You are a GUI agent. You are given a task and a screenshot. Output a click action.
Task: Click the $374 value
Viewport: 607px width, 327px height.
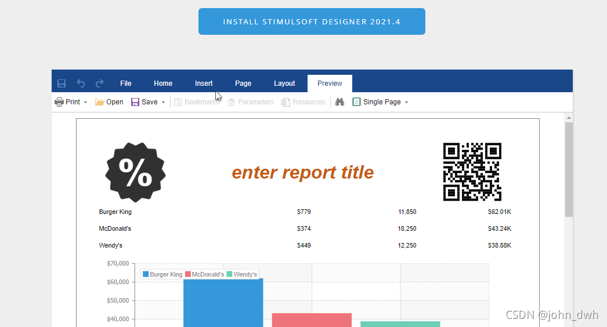point(304,228)
